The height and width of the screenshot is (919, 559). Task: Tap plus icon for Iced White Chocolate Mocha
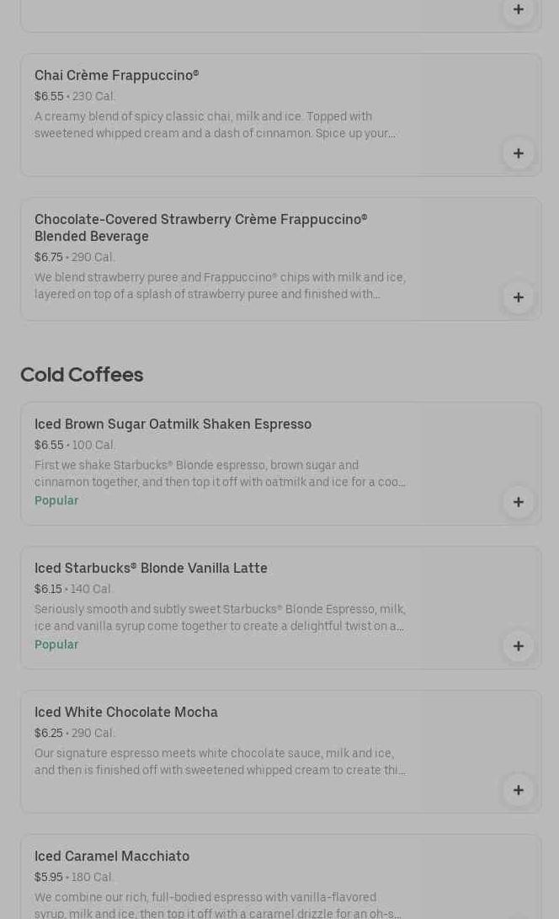(518, 790)
